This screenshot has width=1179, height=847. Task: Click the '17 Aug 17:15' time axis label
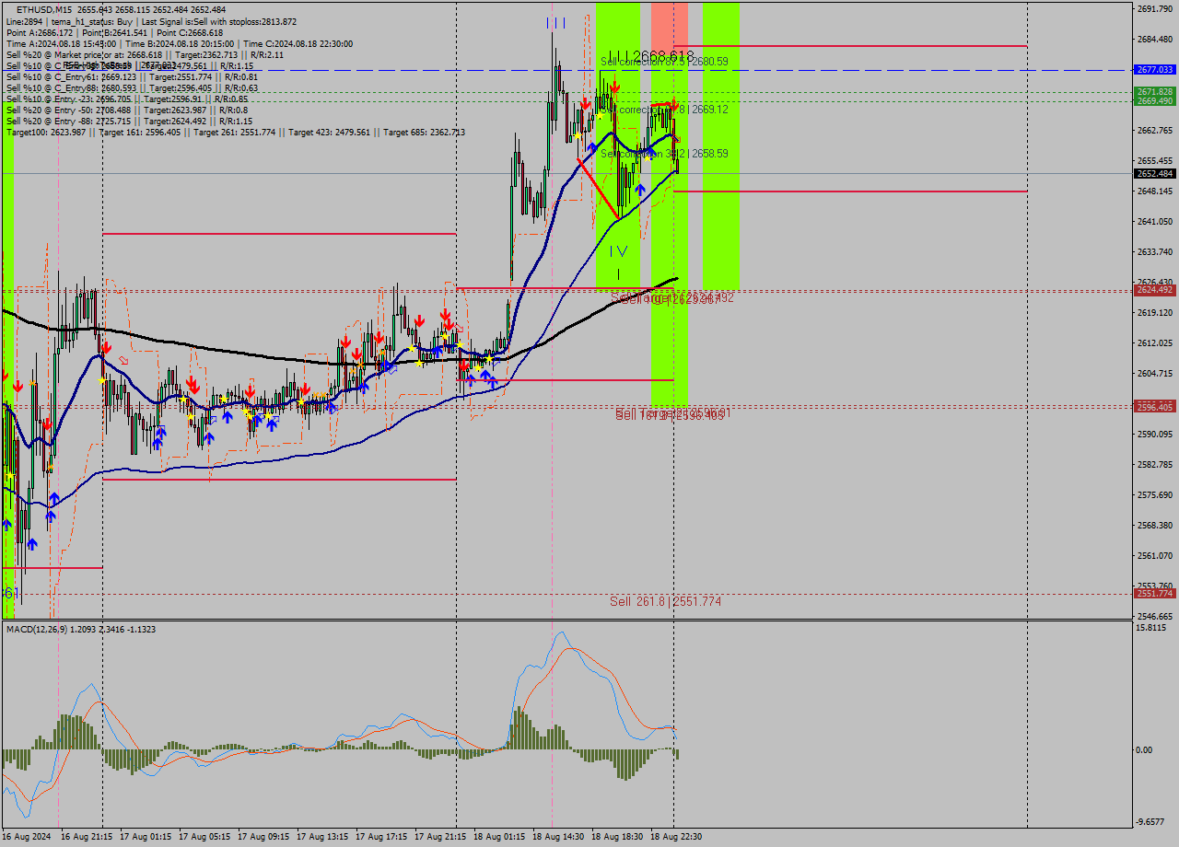(381, 837)
